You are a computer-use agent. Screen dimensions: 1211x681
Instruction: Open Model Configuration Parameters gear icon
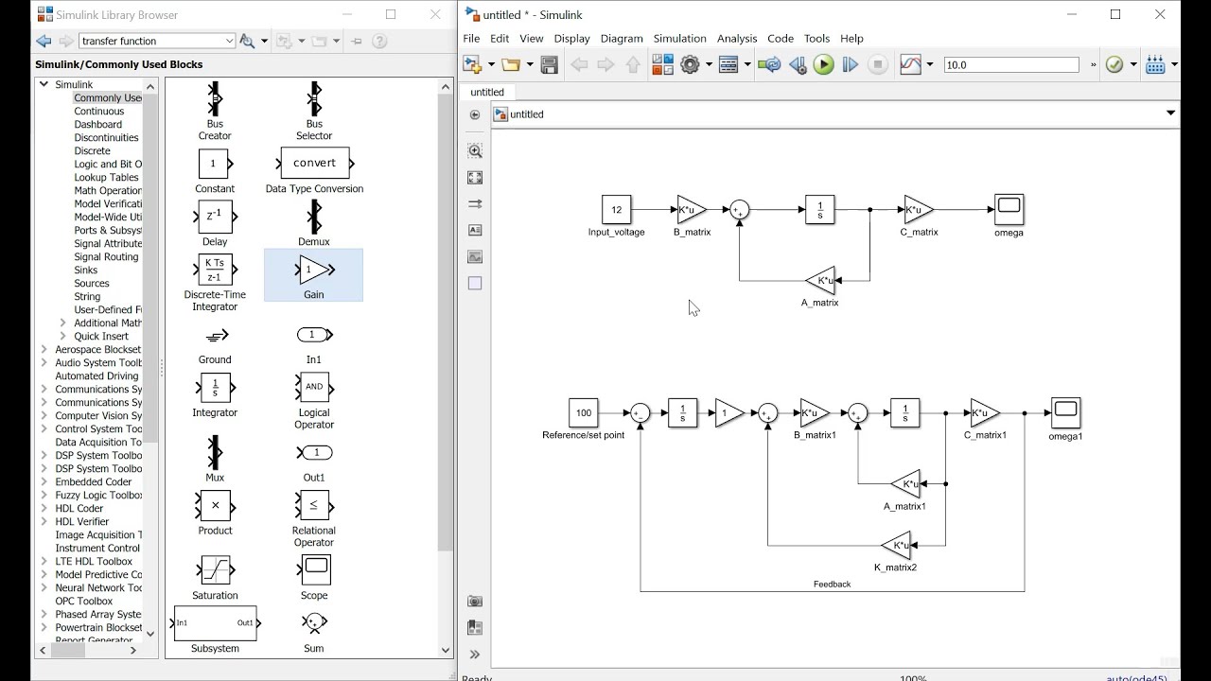(690, 64)
